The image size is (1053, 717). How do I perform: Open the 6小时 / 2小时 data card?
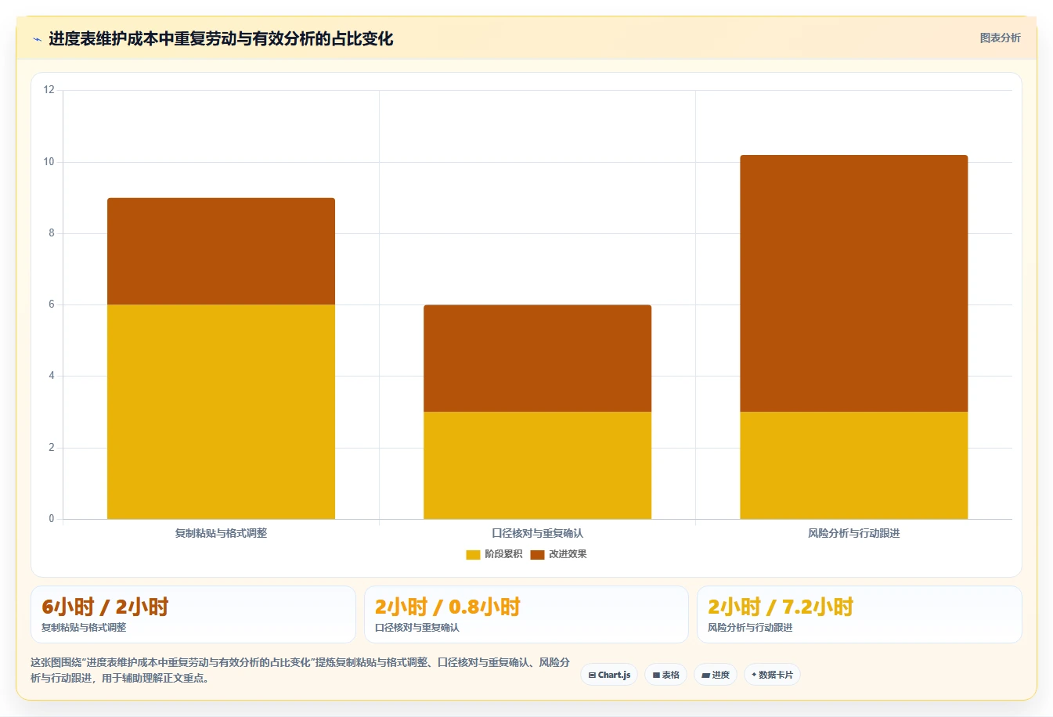click(x=193, y=614)
